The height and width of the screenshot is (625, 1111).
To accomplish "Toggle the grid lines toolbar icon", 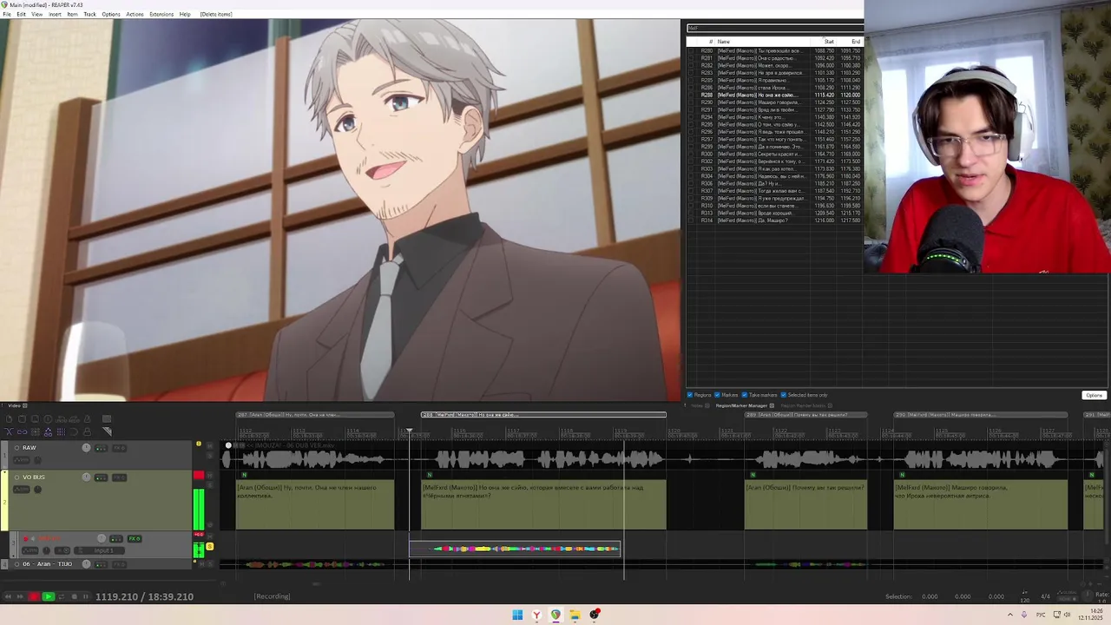I will (x=61, y=431).
